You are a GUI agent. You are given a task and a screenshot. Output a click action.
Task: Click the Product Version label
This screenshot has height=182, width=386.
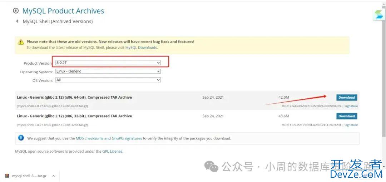38,63
